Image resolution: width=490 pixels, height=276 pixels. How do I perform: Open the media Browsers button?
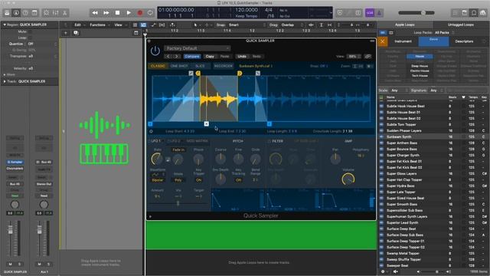[483, 13]
